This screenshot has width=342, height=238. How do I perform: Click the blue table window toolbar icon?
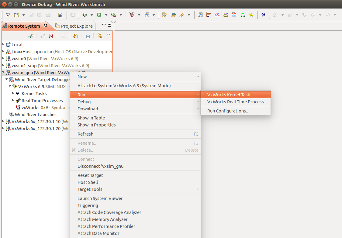point(234,15)
